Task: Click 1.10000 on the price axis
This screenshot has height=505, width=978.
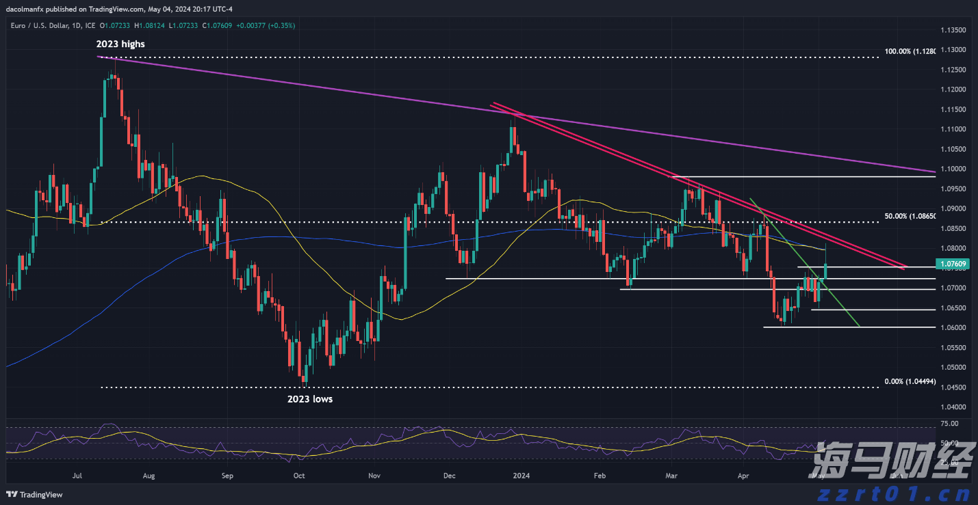Action: [953, 169]
